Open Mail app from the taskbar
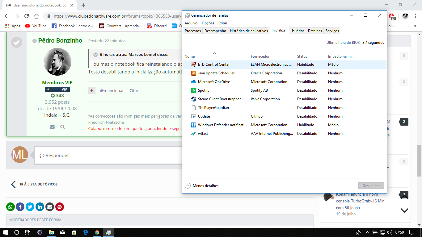The width and height of the screenshot is (422, 237). point(63,232)
